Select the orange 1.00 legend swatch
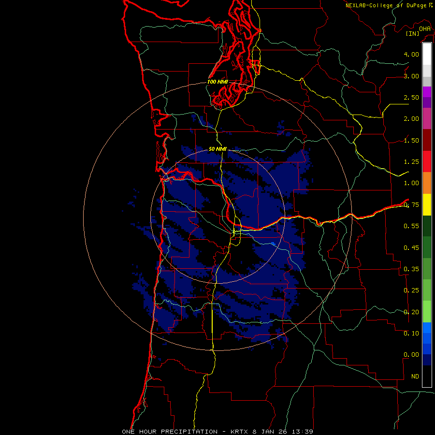Image resolution: width=435 pixels, height=435 pixels. pyautogui.click(x=427, y=183)
